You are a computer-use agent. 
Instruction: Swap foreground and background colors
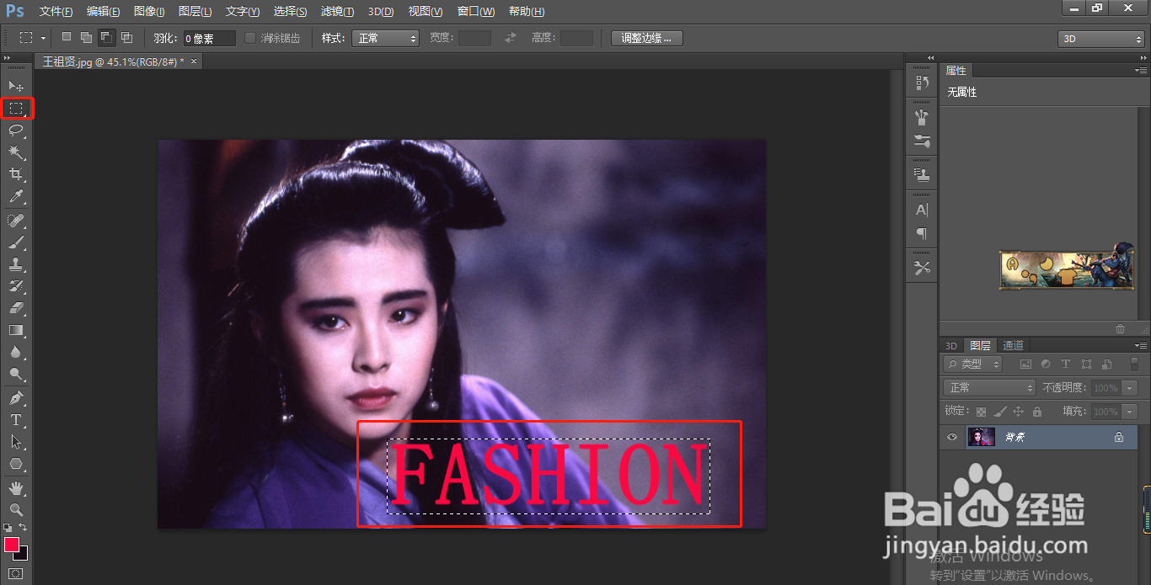point(24,527)
